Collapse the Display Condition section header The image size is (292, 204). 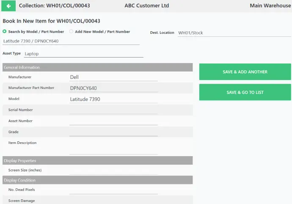[x=98, y=180]
